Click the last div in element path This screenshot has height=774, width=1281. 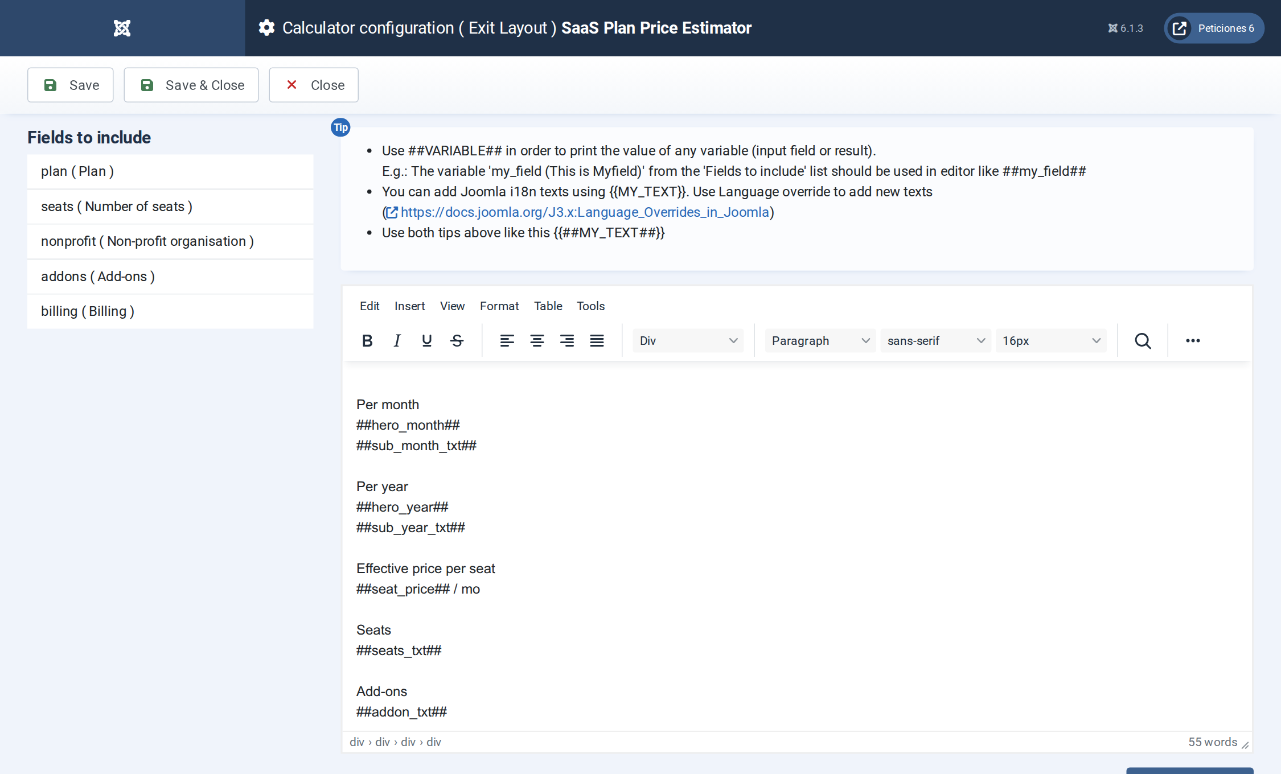pos(433,742)
